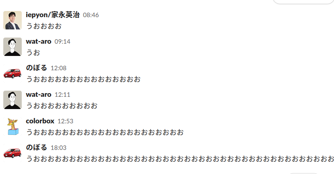Open the 09:14 timestamp link
334x174 pixels.
coord(62,42)
